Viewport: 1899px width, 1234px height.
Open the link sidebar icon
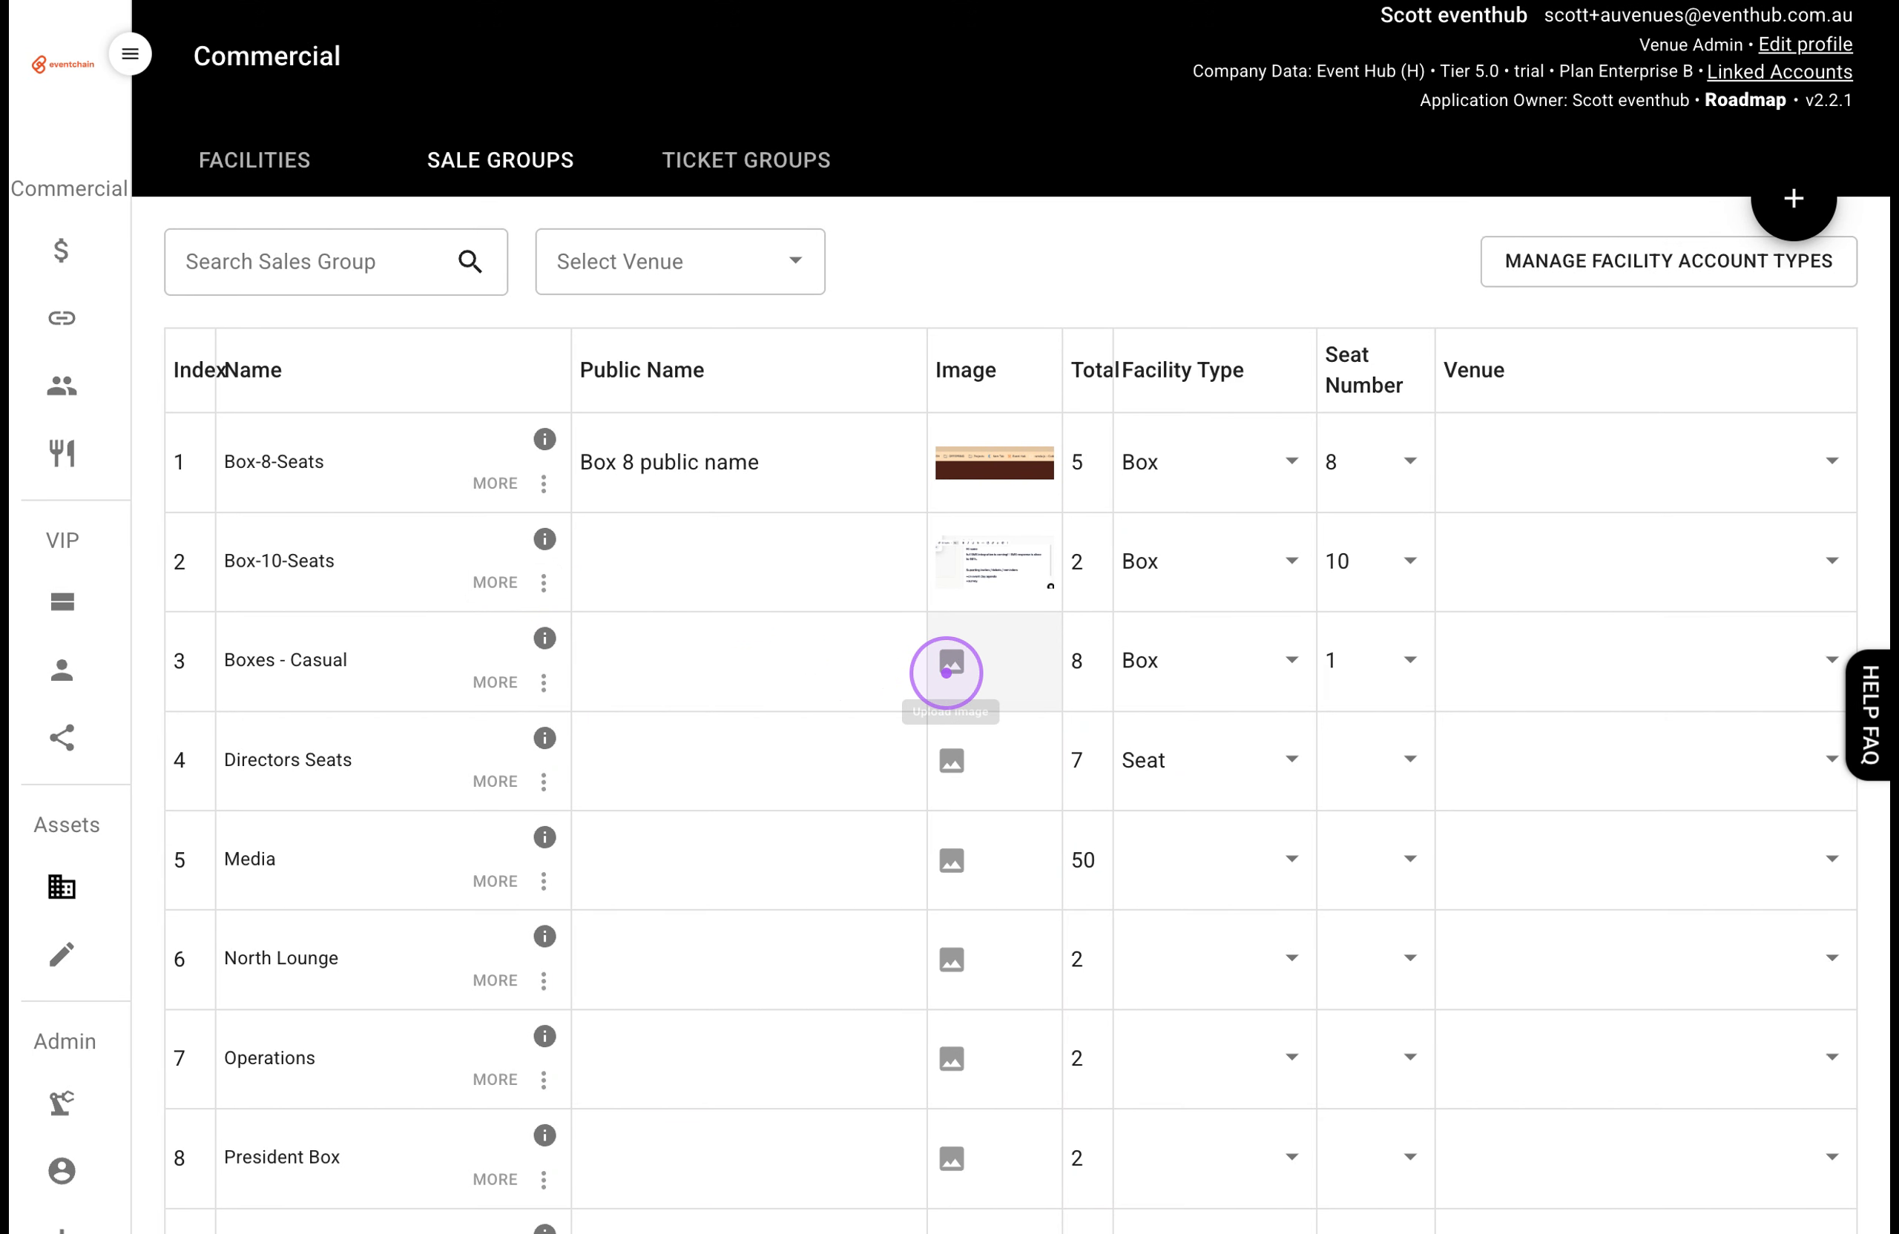tap(62, 318)
